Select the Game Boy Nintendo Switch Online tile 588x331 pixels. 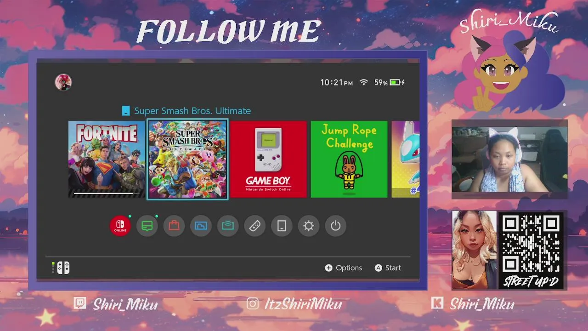click(x=268, y=159)
